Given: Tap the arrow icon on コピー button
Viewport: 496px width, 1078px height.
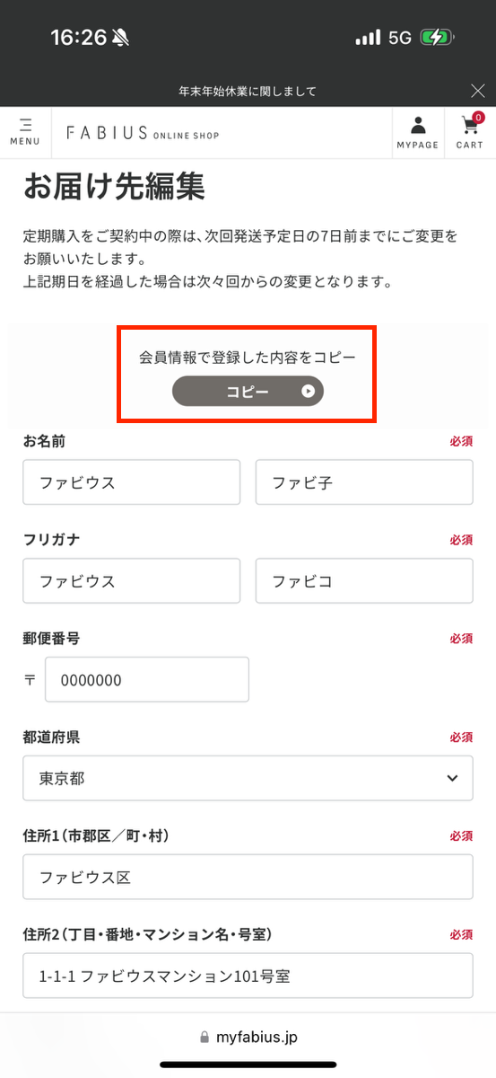Looking at the screenshot, I should pyautogui.click(x=308, y=391).
